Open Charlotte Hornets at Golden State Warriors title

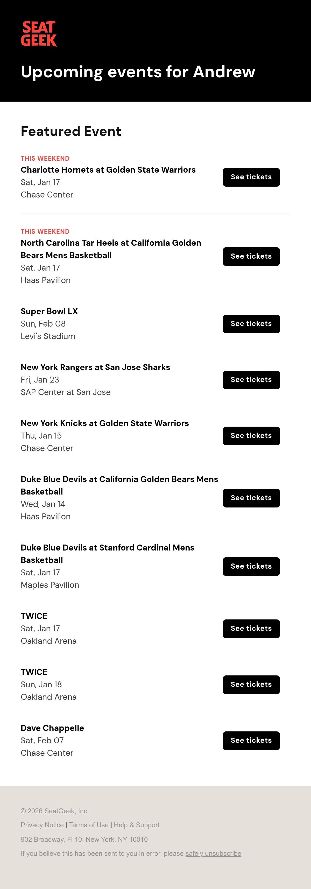click(x=108, y=170)
